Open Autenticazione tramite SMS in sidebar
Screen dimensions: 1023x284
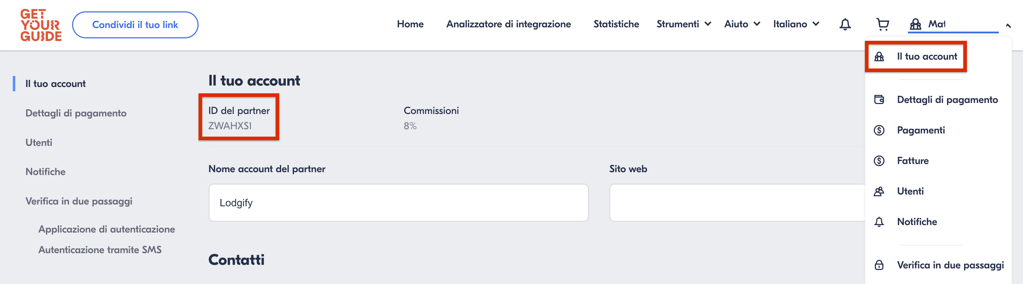tap(100, 250)
